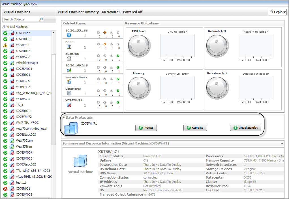Click the Virtual Standby button

click(x=245, y=128)
